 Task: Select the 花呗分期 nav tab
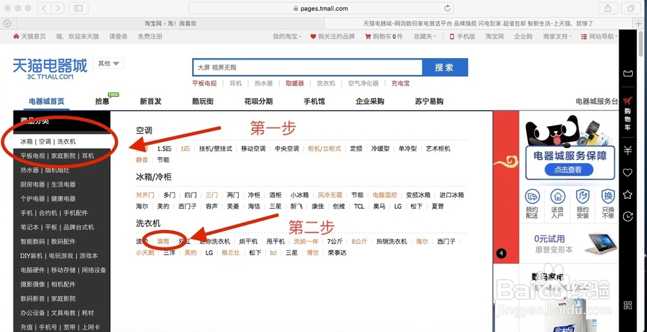[x=258, y=101]
